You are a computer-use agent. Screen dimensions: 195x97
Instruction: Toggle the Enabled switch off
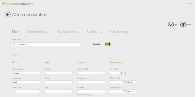coord(108,44)
